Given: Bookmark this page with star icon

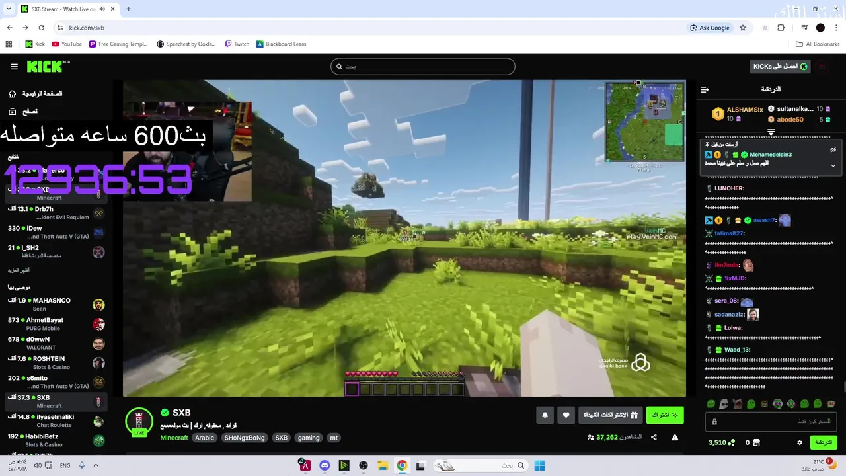Looking at the screenshot, I should [x=743, y=28].
